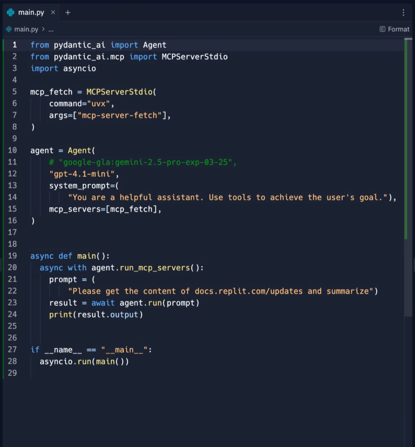The width and height of the screenshot is (415, 447).
Task: Click the commented gemini model line
Action: point(143,162)
